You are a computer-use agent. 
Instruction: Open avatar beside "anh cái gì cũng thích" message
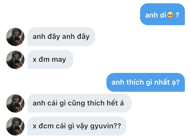coord(15,103)
